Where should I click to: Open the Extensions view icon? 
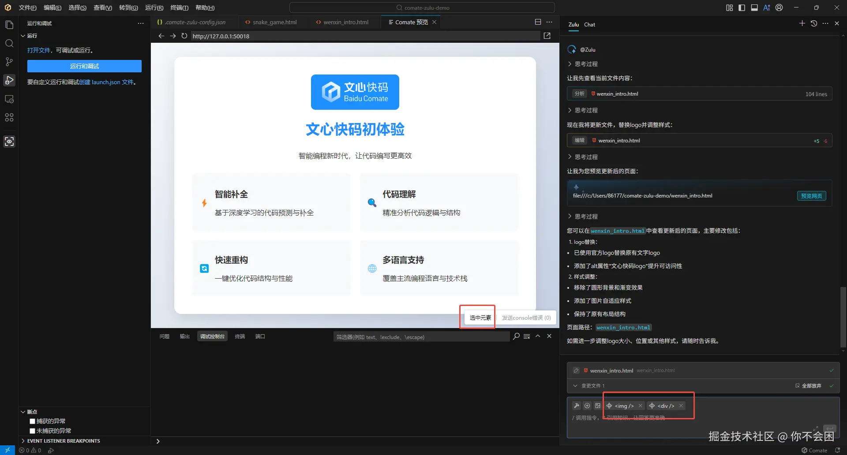(9, 118)
